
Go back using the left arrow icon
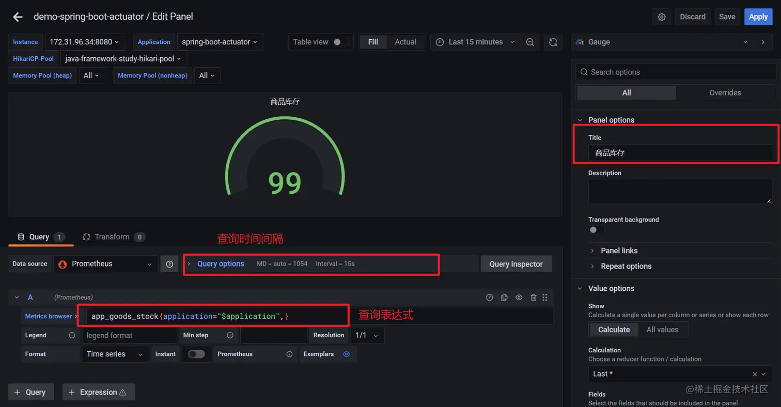click(18, 17)
